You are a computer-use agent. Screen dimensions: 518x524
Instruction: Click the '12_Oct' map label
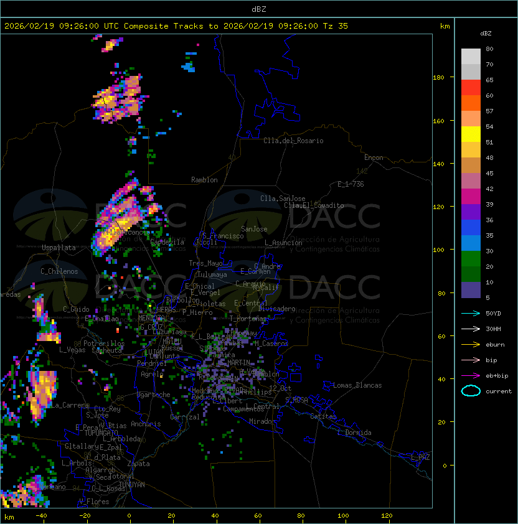280,388
